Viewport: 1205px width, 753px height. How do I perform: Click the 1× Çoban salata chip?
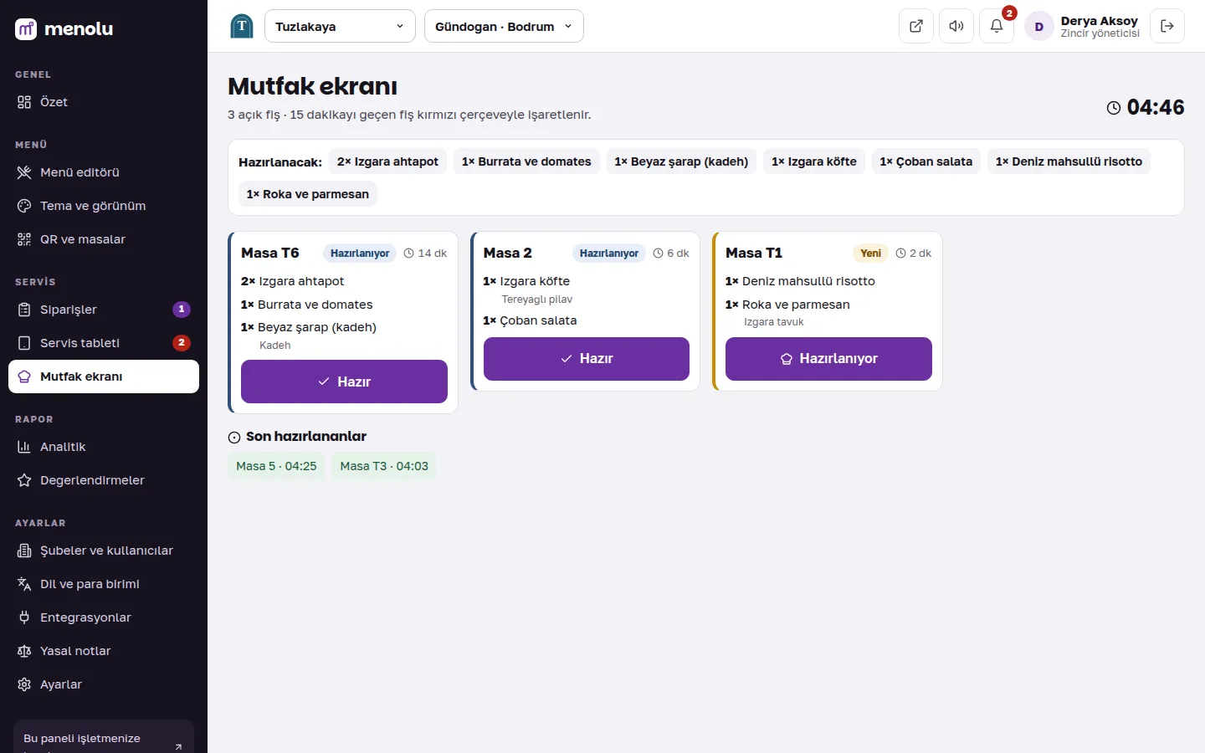(x=926, y=161)
